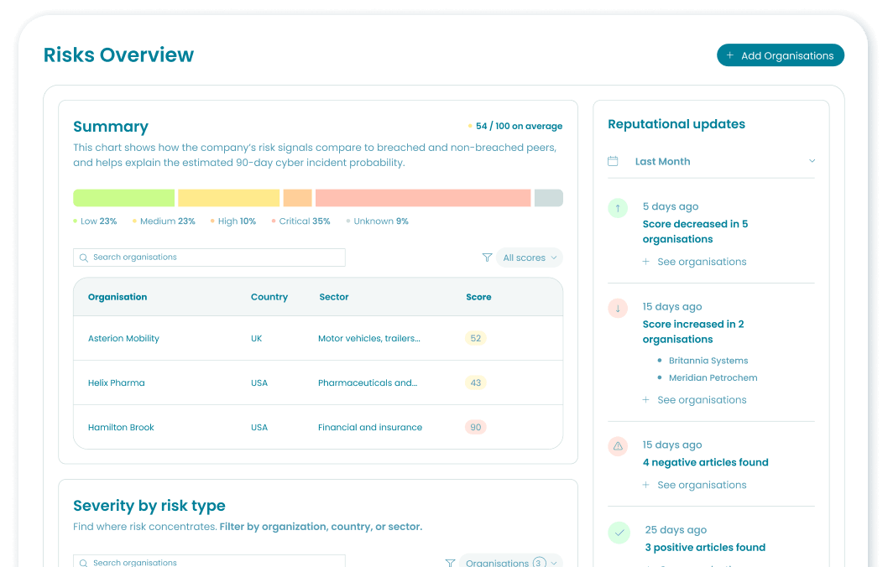The height and width of the screenshot is (567, 888).
Task: Click USA country cell for Helix Pharma
Action: (x=259, y=383)
